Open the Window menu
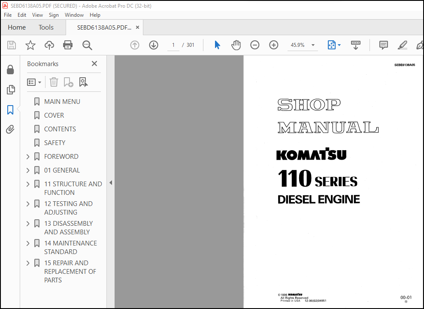Image resolution: width=424 pixels, height=309 pixels. click(x=74, y=15)
